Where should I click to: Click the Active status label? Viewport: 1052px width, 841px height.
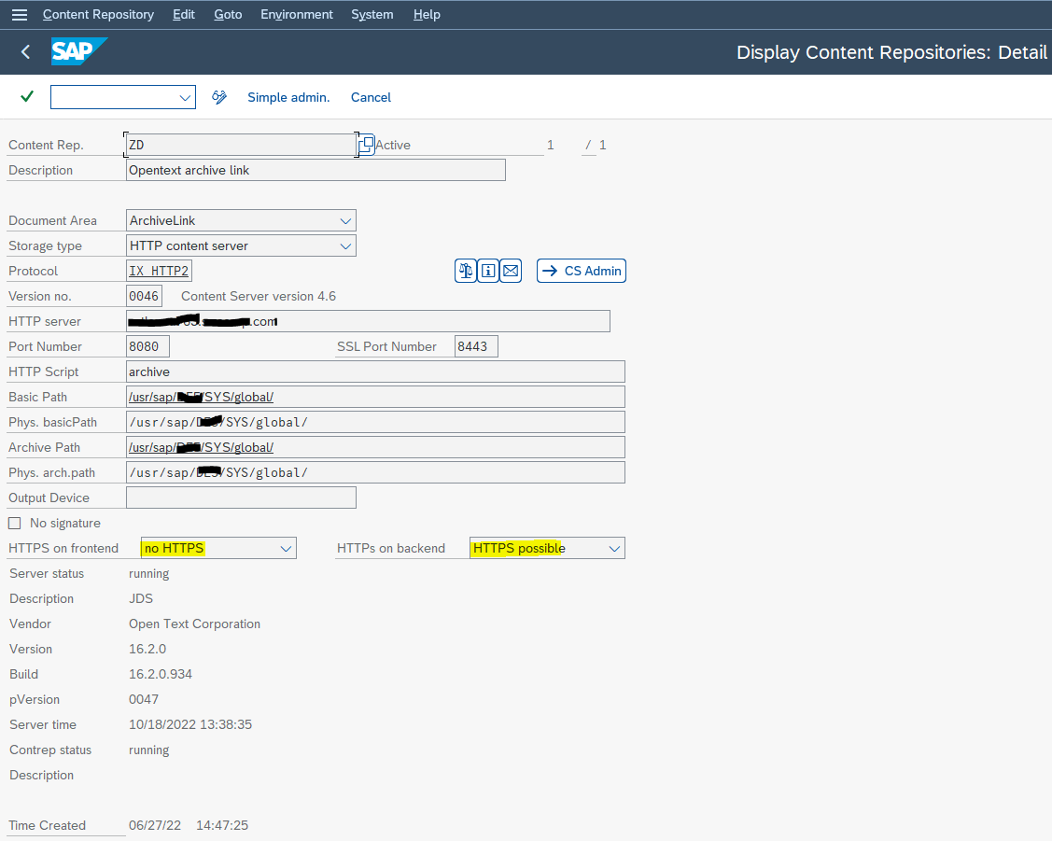coord(393,145)
